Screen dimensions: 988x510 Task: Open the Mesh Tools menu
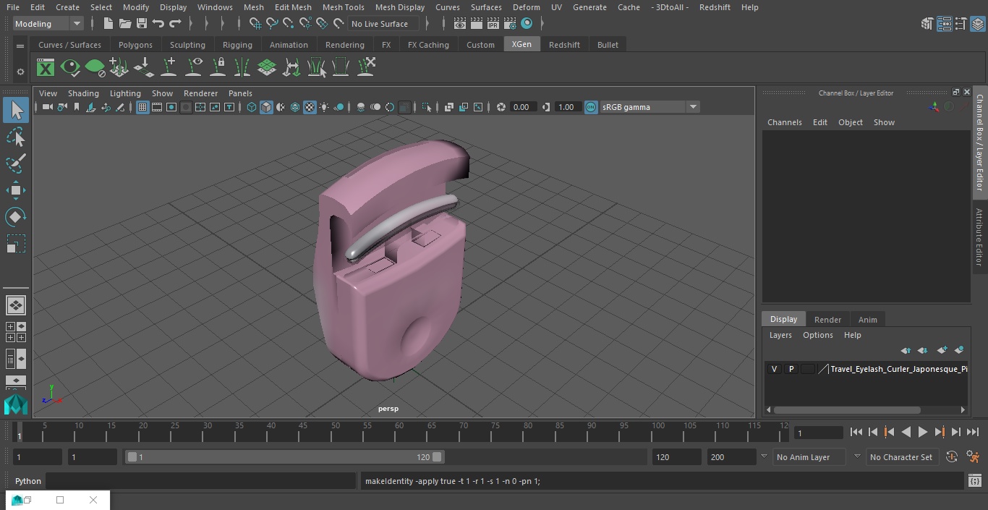click(343, 7)
